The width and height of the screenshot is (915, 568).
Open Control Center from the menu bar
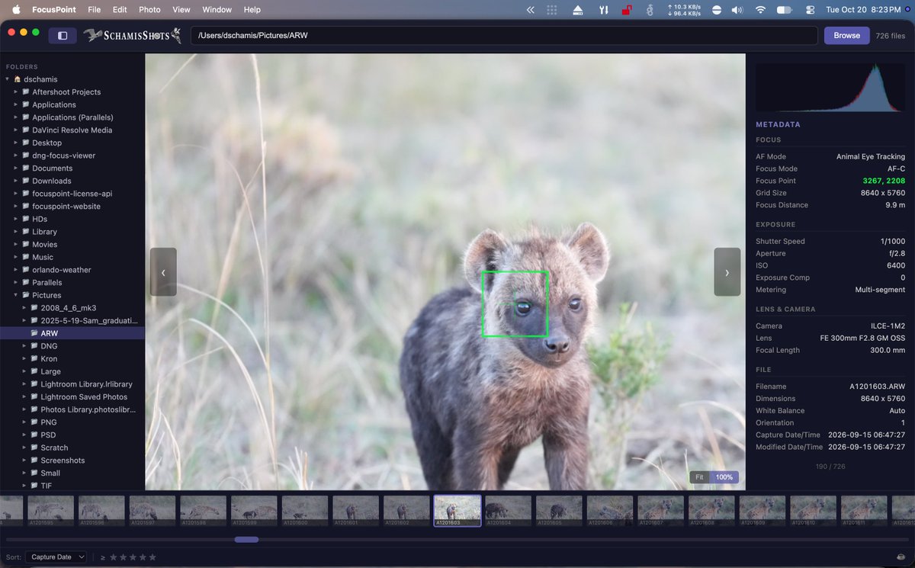coord(810,10)
